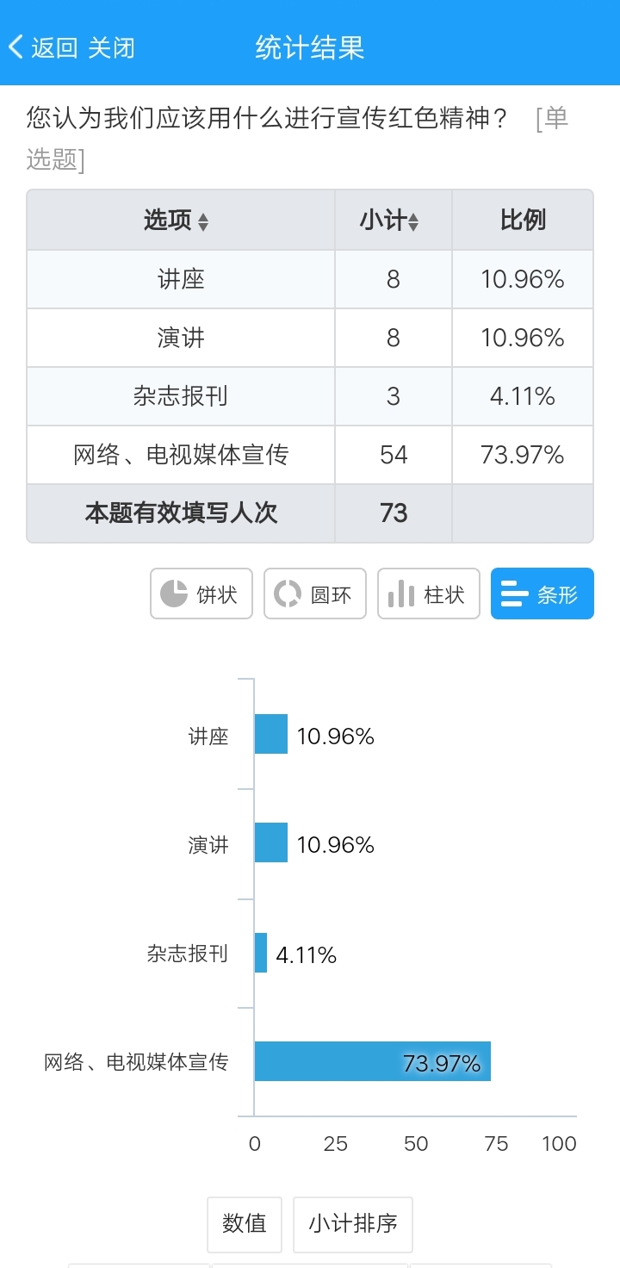Switch to the 圆环 donut chart
620x1268 pixels.
click(315, 594)
